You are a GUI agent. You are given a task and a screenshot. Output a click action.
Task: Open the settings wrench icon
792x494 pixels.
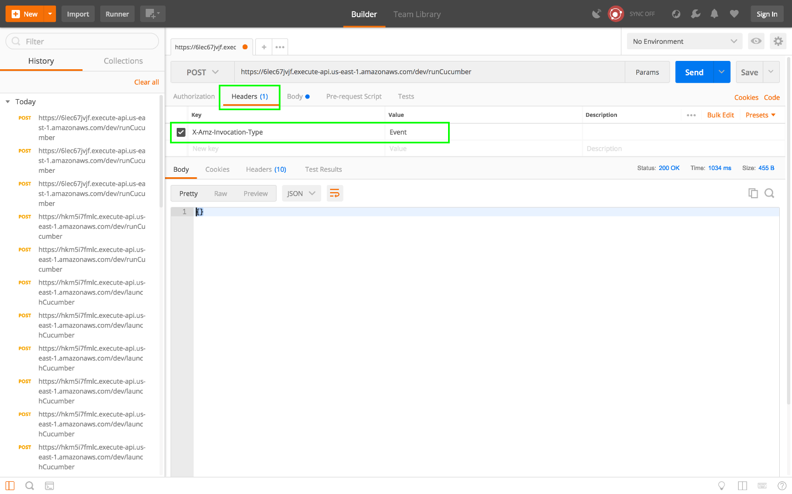click(696, 14)
